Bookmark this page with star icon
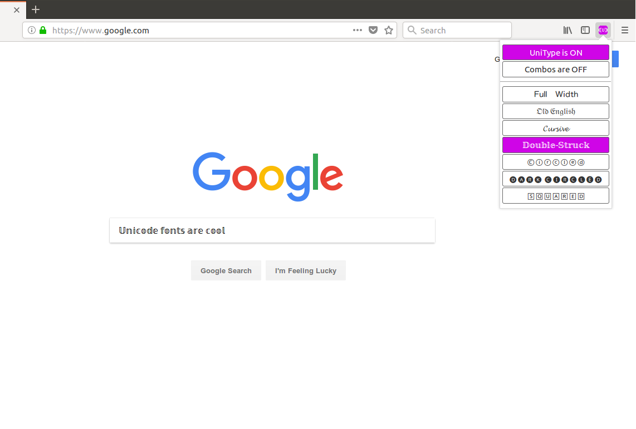The width and height of the screenshot is (636, 429). 389,30
